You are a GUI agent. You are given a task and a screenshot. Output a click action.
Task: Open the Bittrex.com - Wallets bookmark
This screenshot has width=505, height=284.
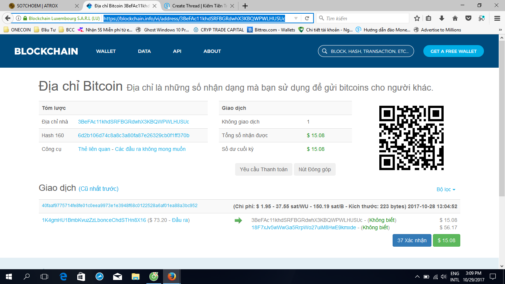pos(271,30)
